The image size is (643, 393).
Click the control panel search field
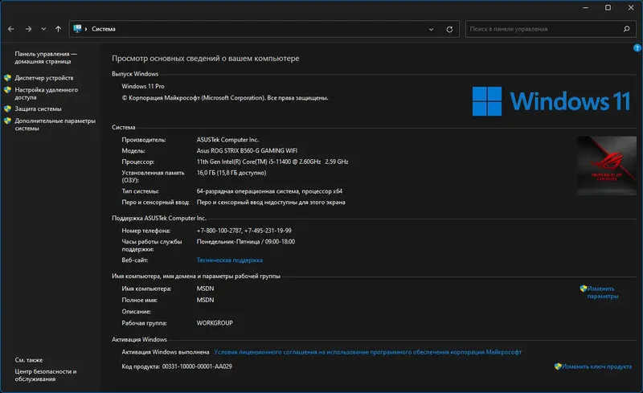click(x=543, y=29)
